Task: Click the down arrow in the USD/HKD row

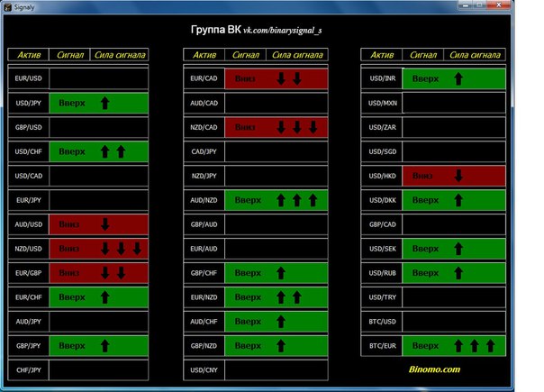Action: pos(458,176)
